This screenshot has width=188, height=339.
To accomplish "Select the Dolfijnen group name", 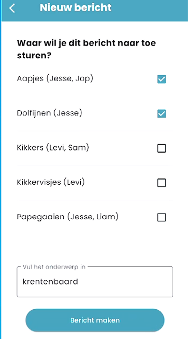I will pyautogui.click(x=34, y=113).
